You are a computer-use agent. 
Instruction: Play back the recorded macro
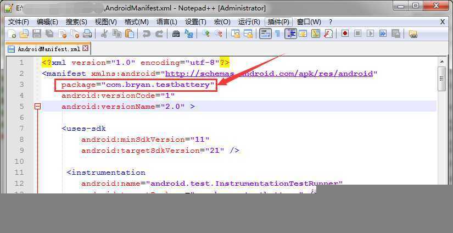click(x=371, y=34)
